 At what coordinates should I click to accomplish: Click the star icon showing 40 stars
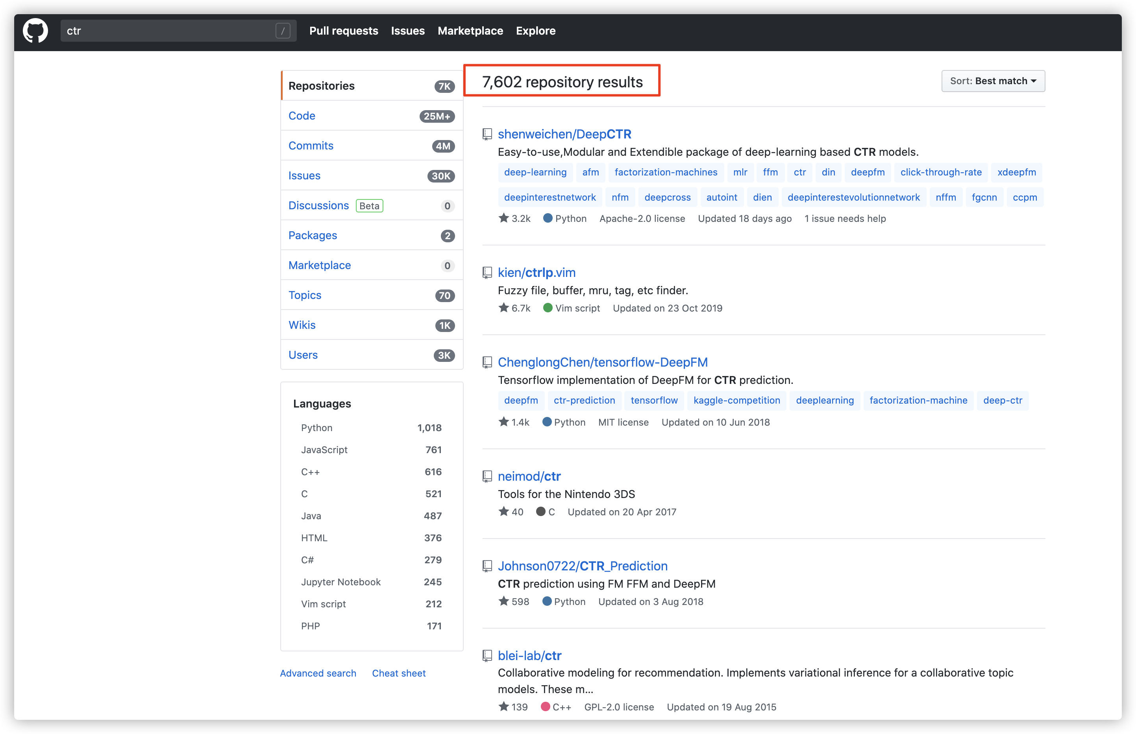503,511
